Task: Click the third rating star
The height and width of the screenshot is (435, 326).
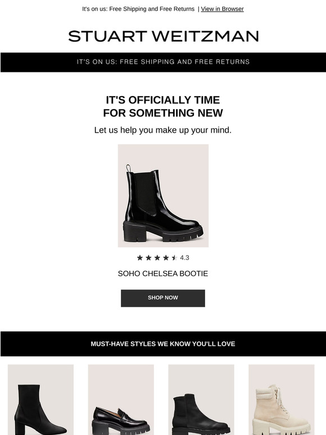Action: pos(157,258)
